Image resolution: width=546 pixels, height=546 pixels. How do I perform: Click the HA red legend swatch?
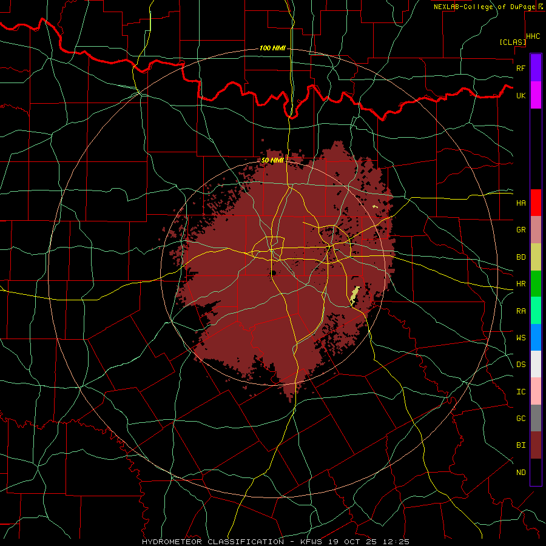[x=536, y=203]
